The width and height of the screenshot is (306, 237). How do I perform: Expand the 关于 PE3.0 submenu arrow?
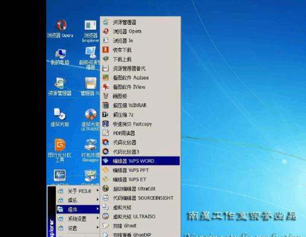pos(97,190)
